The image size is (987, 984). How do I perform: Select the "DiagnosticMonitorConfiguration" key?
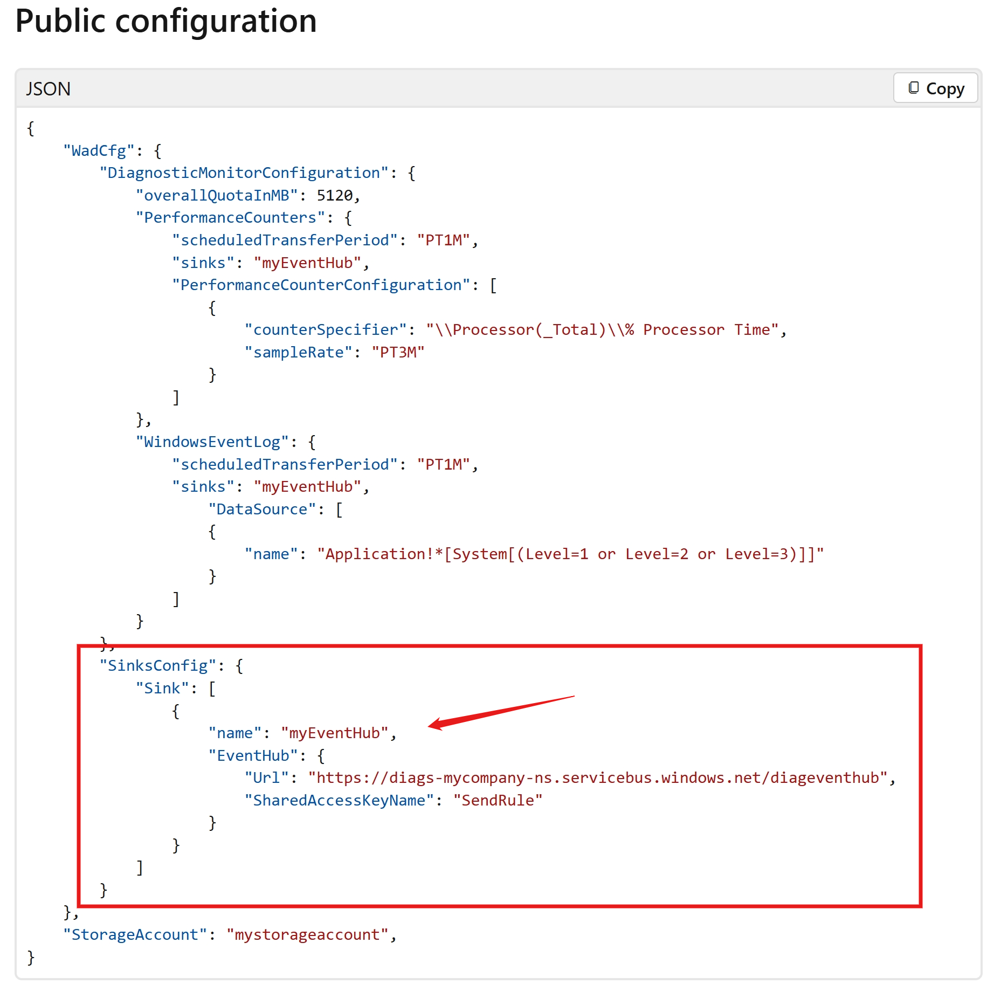coord(244,173)
